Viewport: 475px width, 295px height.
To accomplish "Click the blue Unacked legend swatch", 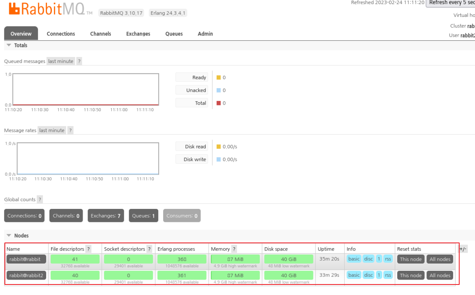I will tap(219, 91).
